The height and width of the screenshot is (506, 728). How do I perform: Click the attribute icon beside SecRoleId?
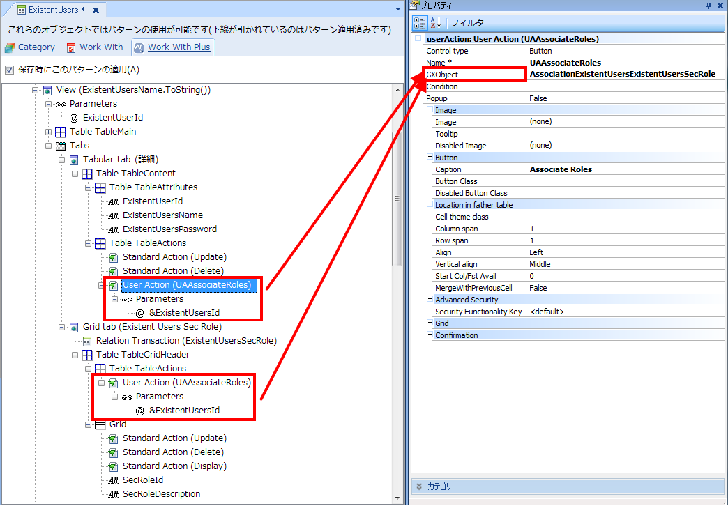click(x=113, y=481)
